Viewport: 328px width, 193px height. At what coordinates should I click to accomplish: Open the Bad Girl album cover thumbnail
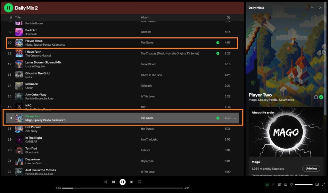click(19, 32)
